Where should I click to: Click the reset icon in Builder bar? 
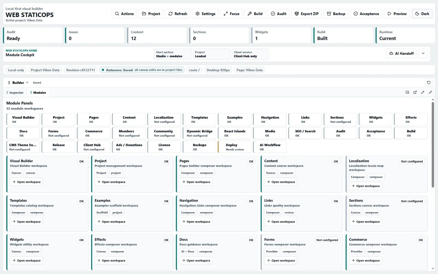(429, 82)
